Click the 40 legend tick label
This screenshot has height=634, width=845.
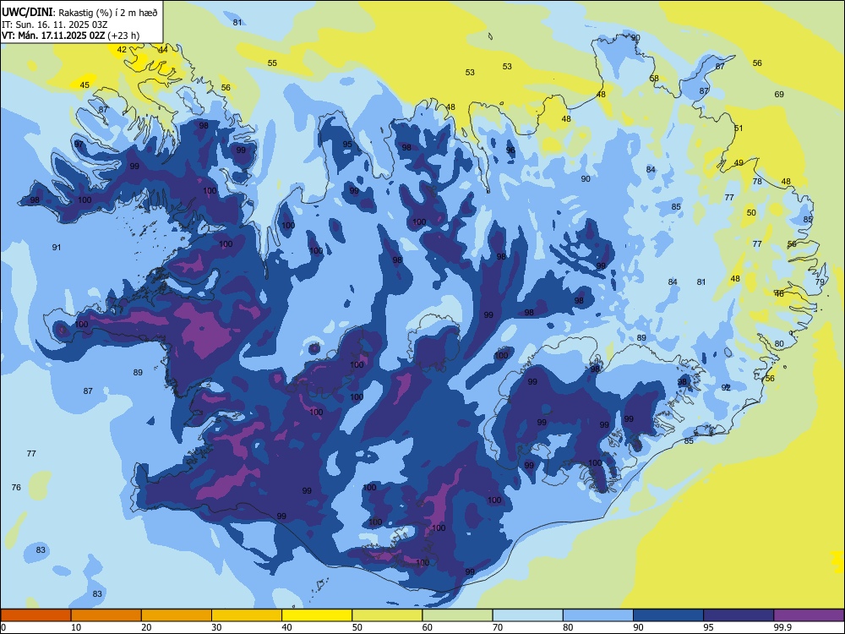pos(286,627)
